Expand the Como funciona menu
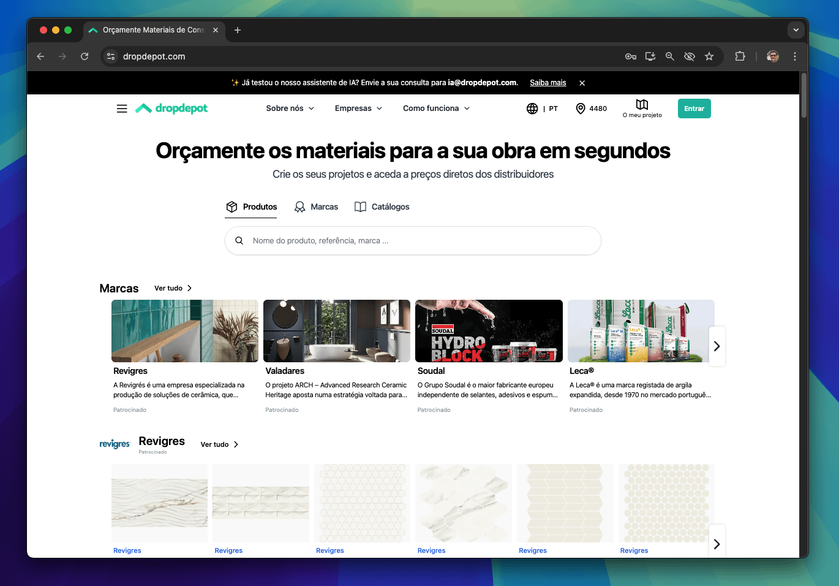The width and height of the screenshot is (839, 586). 437,108
